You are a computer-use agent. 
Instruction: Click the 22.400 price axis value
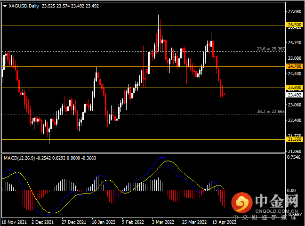295,121
